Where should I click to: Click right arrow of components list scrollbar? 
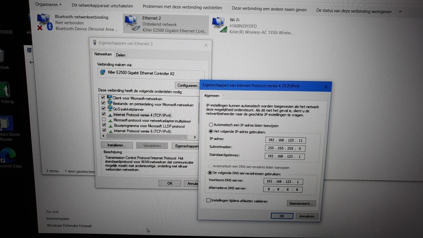tap(195, 137)
